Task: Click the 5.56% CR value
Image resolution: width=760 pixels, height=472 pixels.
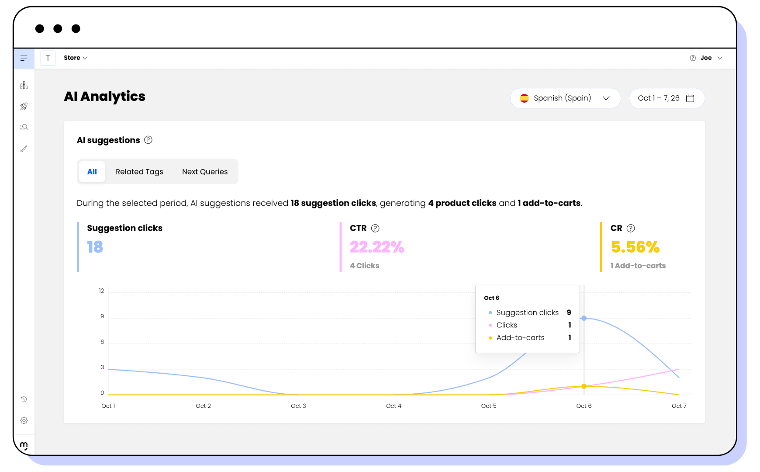Action: (635, 247)
